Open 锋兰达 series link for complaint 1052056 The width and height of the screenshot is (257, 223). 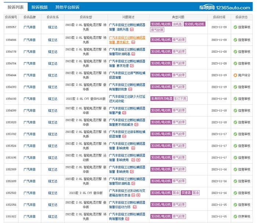53,205
